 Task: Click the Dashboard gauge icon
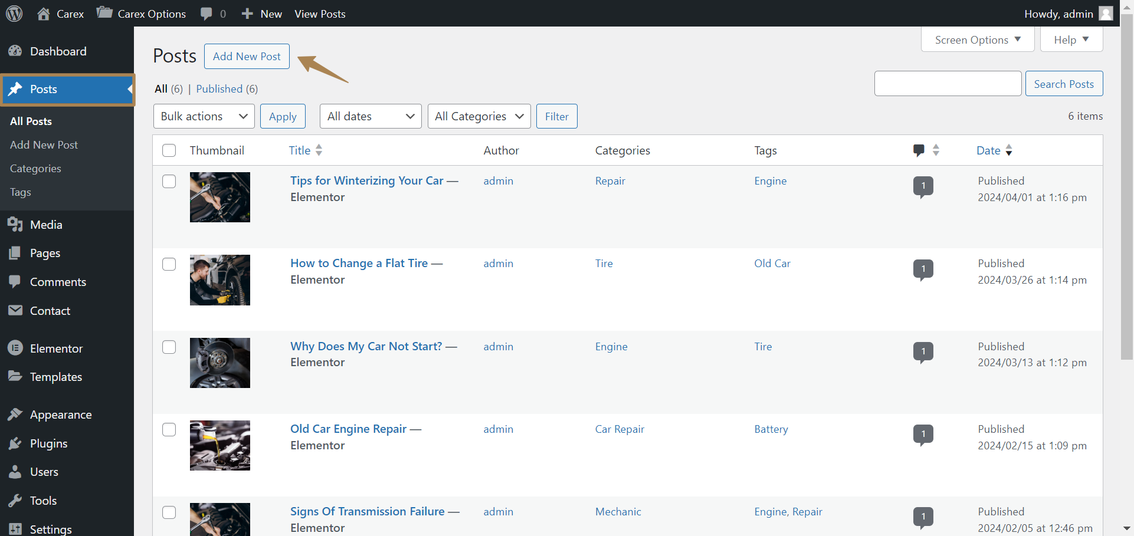pyautogui.click(x=15, y=51)
